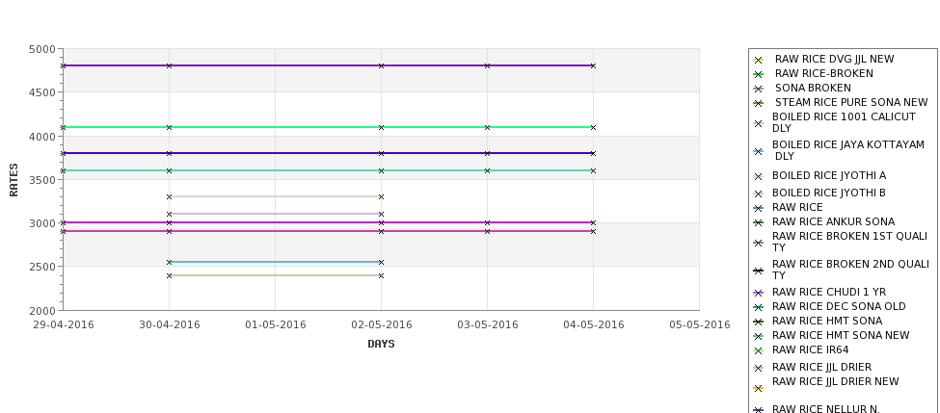The width and height of the screenshot is (940, 413).
Task: Click the 01-05-2016 x-axis date label
Action: click(276, 325)
